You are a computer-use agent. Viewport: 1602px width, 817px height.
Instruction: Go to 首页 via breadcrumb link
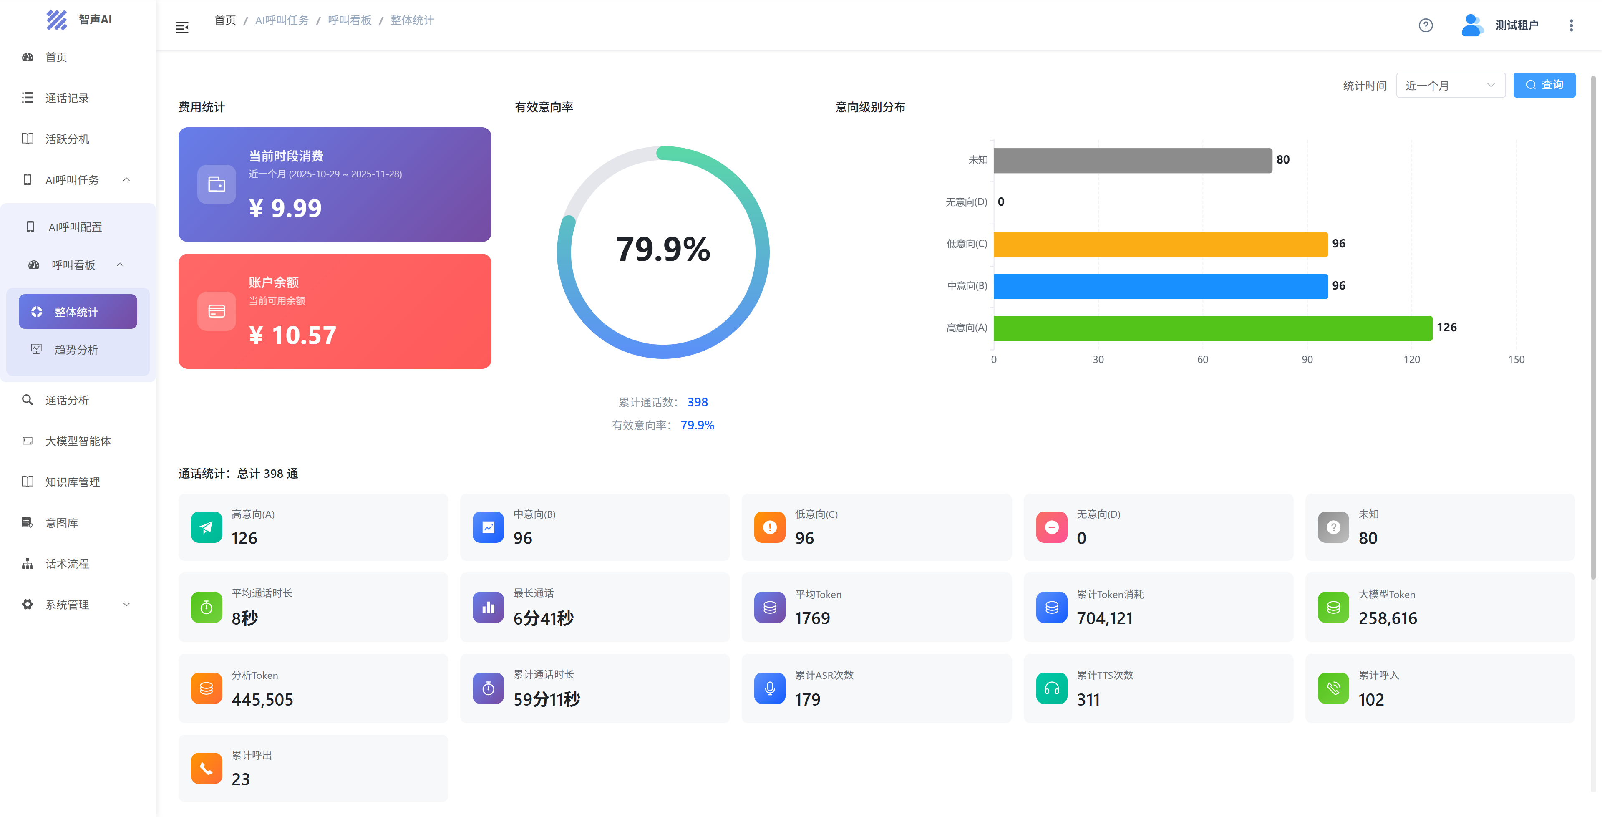pyautogui.click(x=225, y=20)
